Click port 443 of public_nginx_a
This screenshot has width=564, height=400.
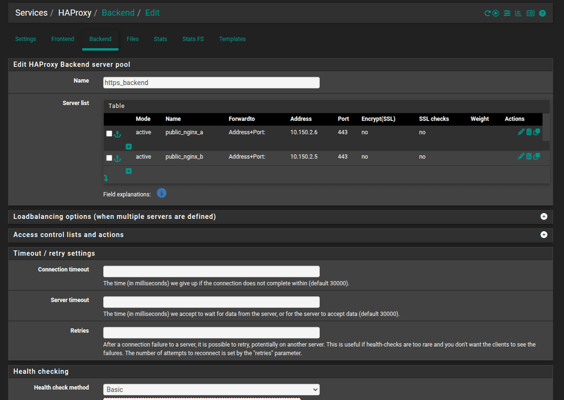[342, 132]
